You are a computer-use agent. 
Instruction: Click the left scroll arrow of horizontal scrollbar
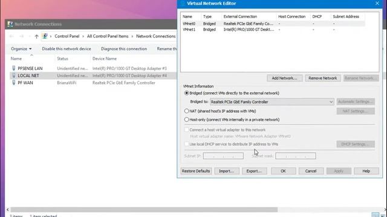click(x=8, y=210)
